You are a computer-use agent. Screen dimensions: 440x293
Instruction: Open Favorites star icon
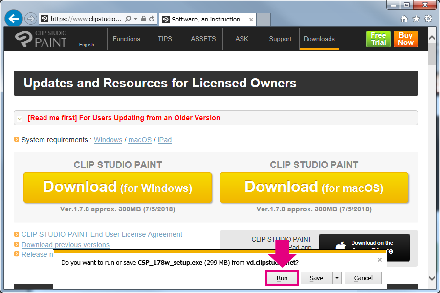click(x=416, y=19)
